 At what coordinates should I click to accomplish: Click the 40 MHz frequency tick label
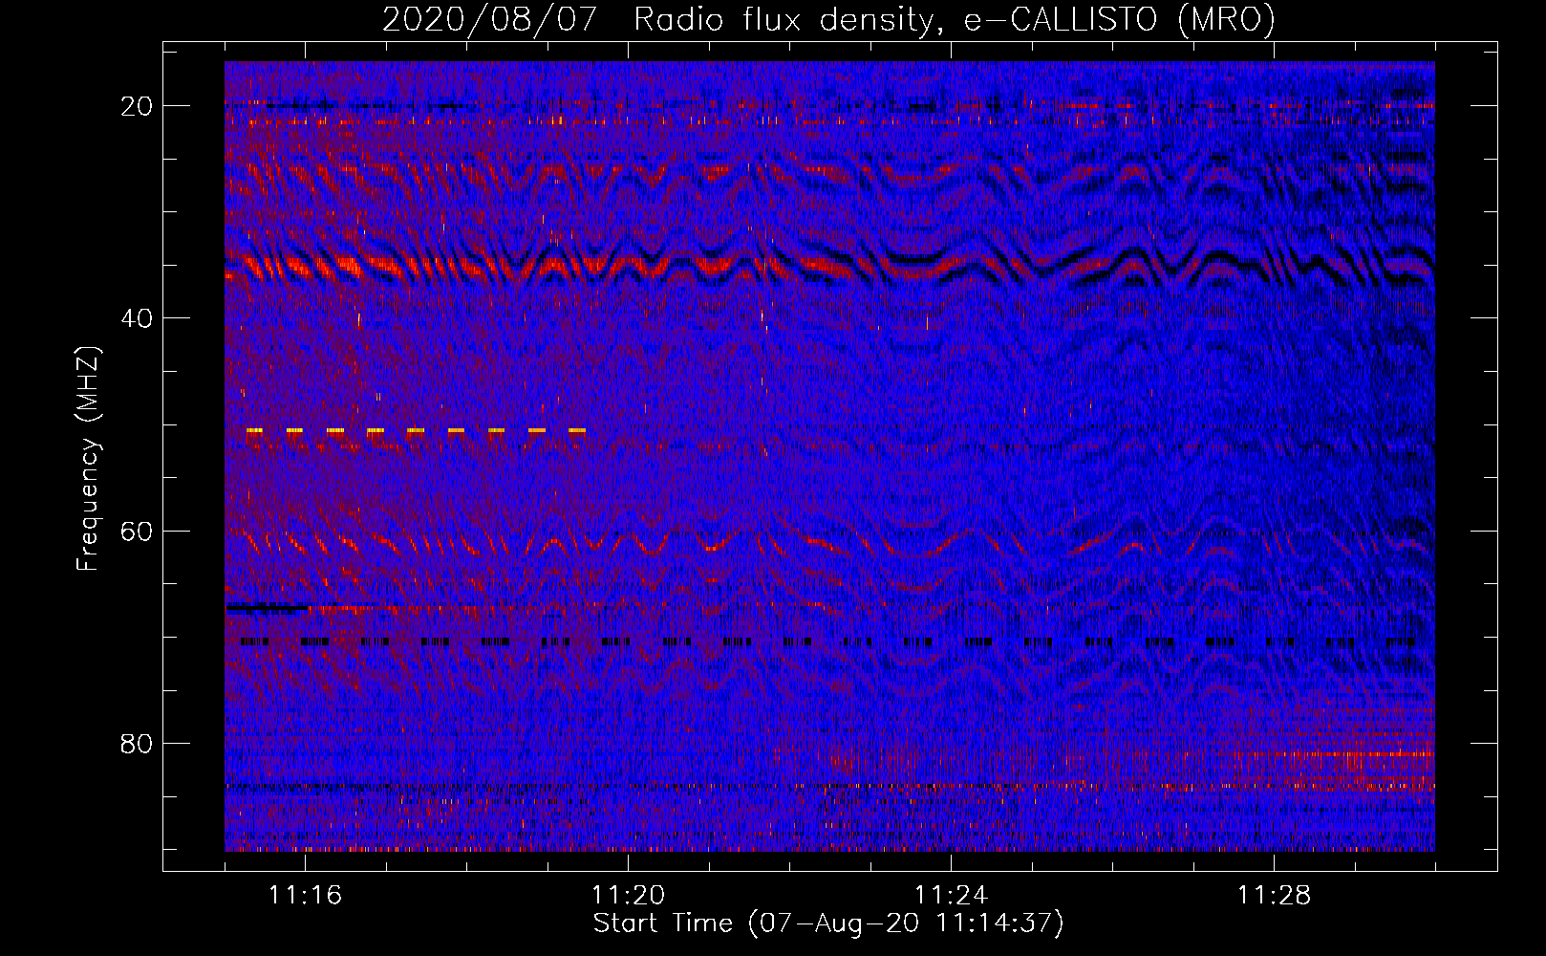point(137,318)
